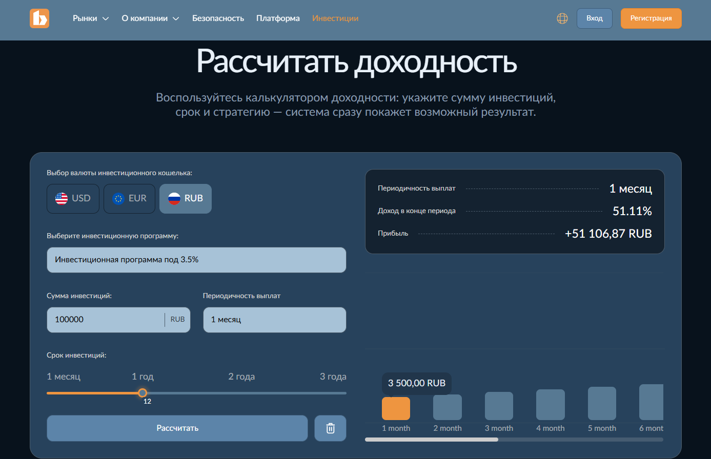Open the Платформа menu item

[x=278, y=18]
